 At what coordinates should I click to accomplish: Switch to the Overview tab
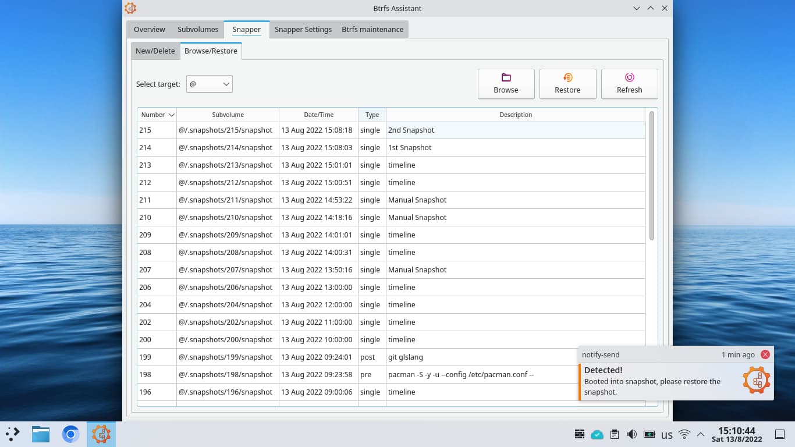150,29
